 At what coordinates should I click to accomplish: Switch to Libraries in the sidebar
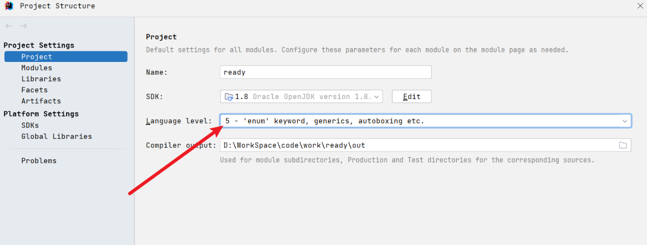[41, 79]
